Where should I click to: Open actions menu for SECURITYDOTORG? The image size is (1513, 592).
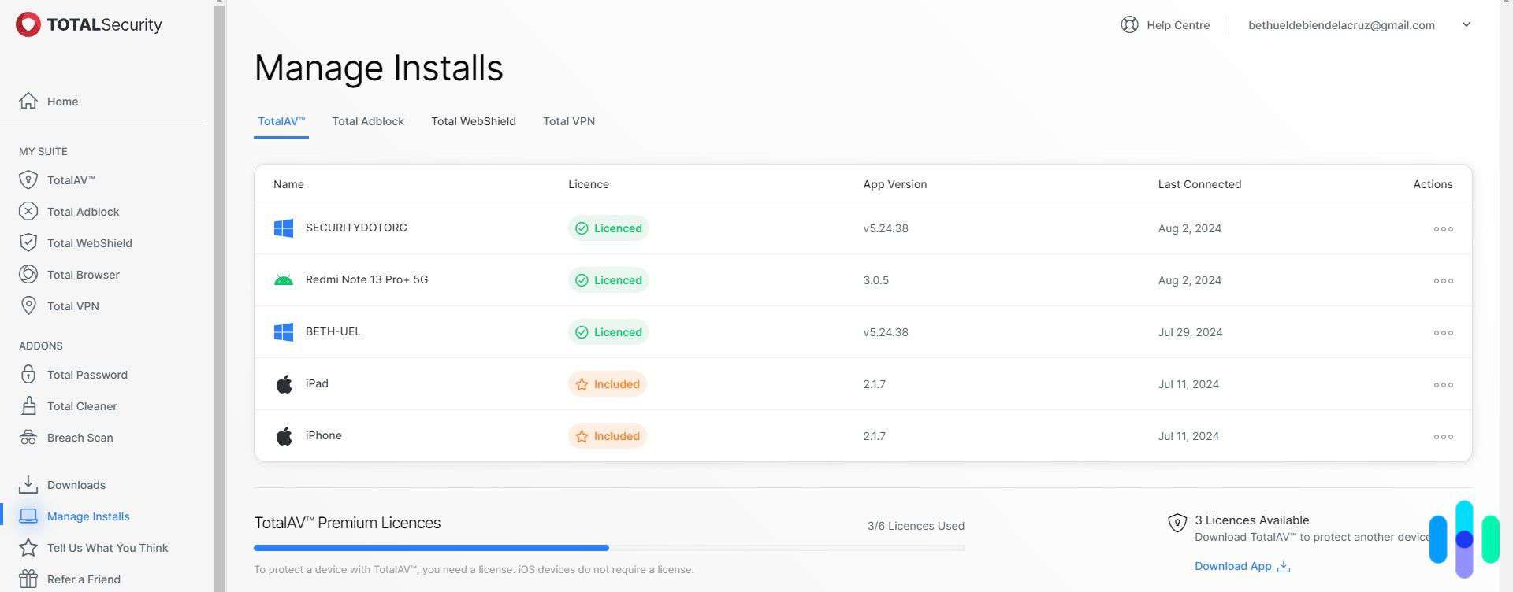coord(1443,228)
